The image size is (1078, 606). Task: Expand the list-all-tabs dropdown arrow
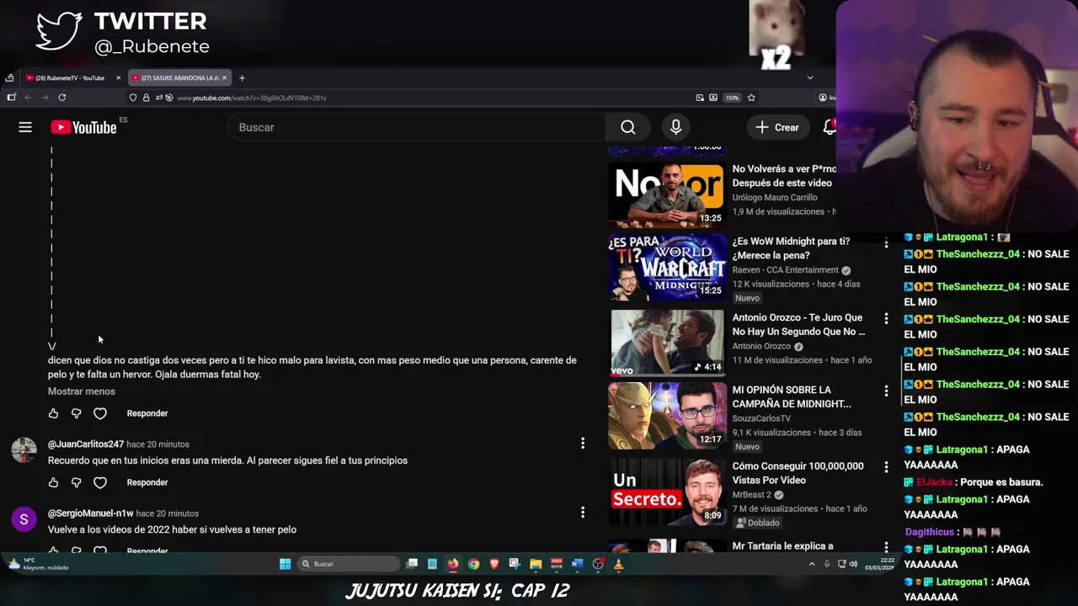pos(810,77)
